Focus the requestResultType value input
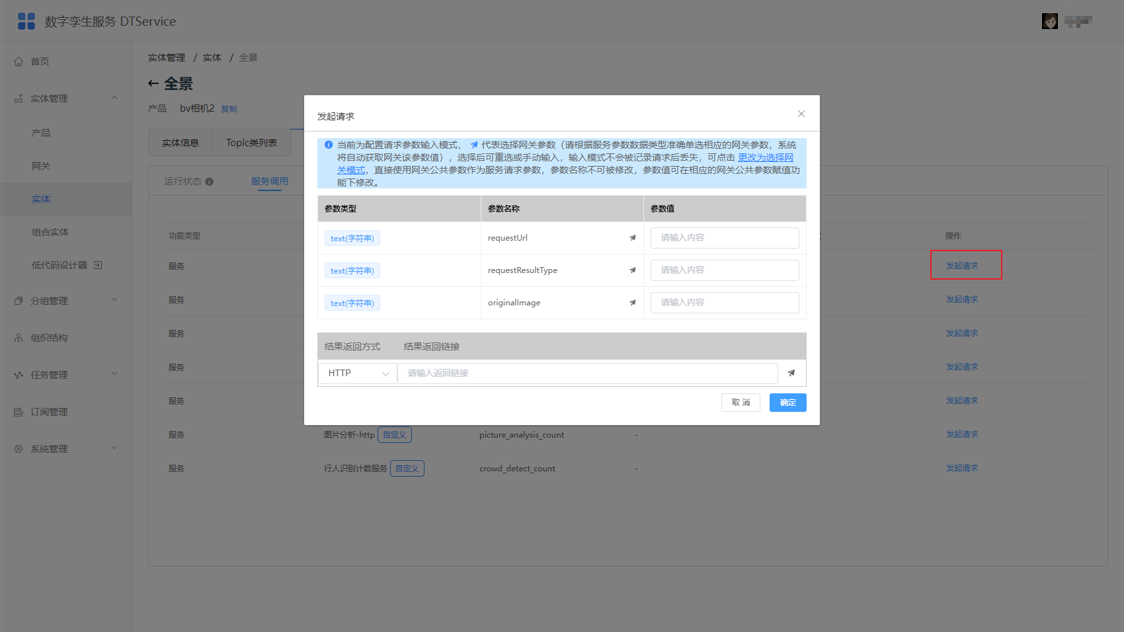1124x632 pixels. click(725, 270)
